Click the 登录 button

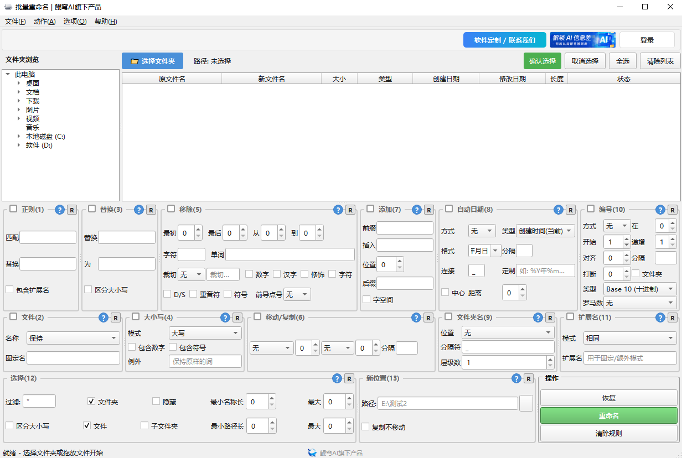click(647, 40)
